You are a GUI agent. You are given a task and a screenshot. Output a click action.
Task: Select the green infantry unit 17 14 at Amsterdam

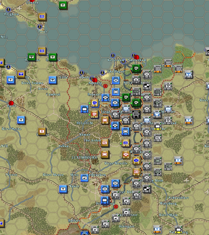[136, 69]
